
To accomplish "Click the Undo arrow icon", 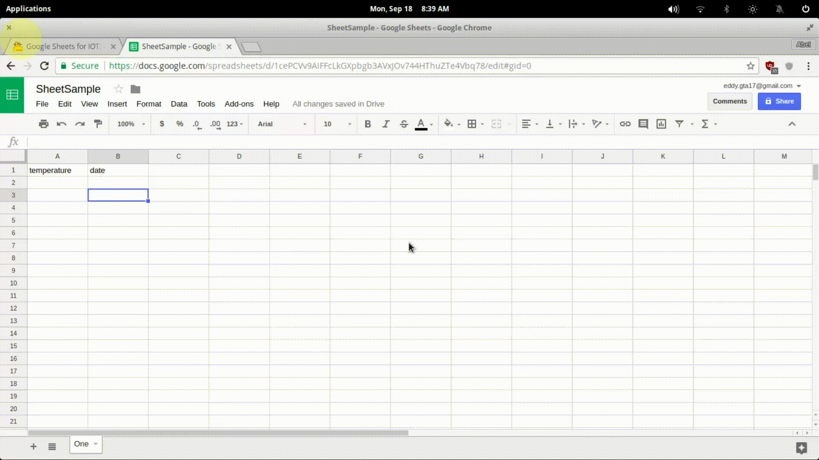I will pyautogui.click(x=61, y=124).
